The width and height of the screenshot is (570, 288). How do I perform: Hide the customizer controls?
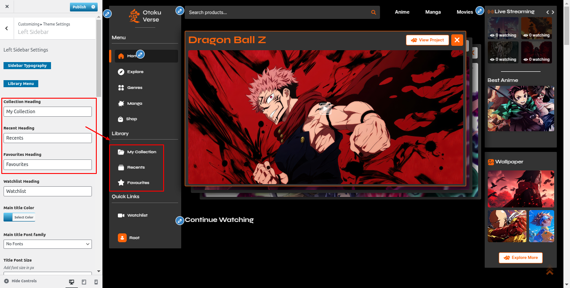(20, 281)
